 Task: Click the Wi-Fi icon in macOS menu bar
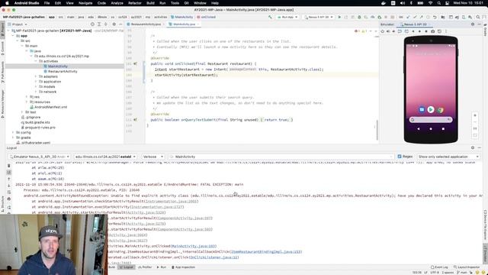tap(430, 3)
